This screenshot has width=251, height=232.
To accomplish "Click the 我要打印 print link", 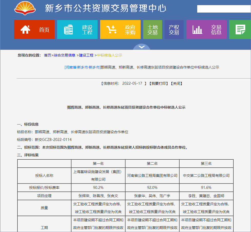I will click(x=158, y=83).
